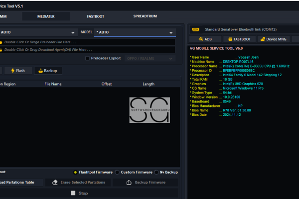Click the ADB button
Viewport: 299px width, 199px height.
pyautogui.click(x=205, y=39)
